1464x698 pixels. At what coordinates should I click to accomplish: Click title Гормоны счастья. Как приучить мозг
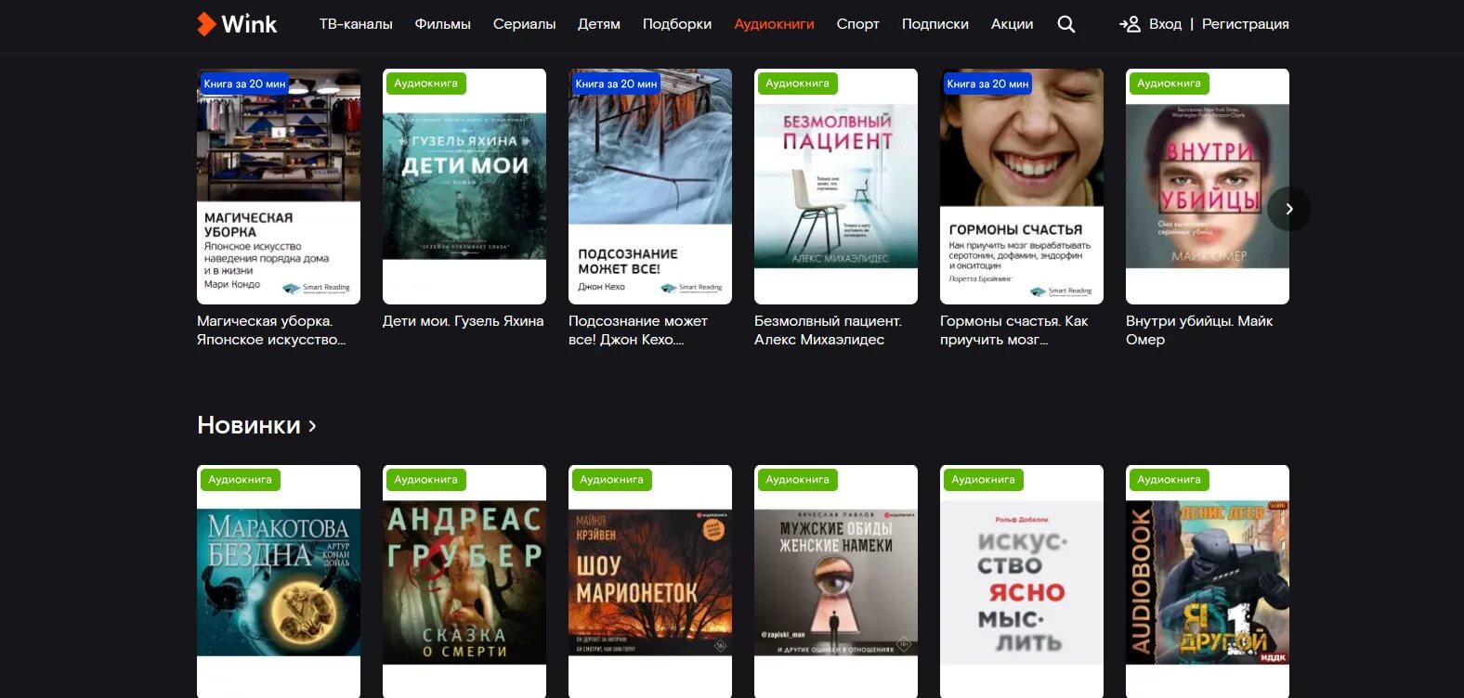pyautogui.click(x=1013, y=330)
